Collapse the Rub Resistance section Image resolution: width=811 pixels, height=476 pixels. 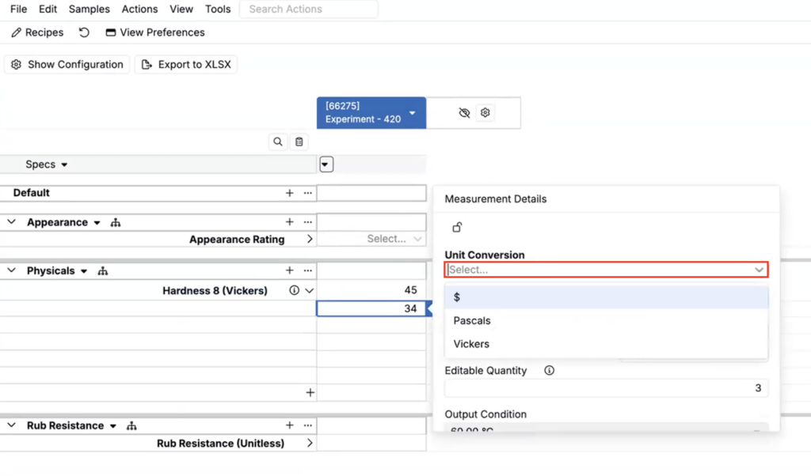(11, 425)
